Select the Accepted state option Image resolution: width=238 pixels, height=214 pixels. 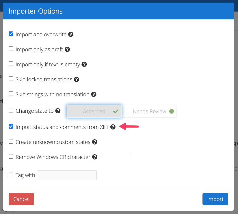(94, 111)
